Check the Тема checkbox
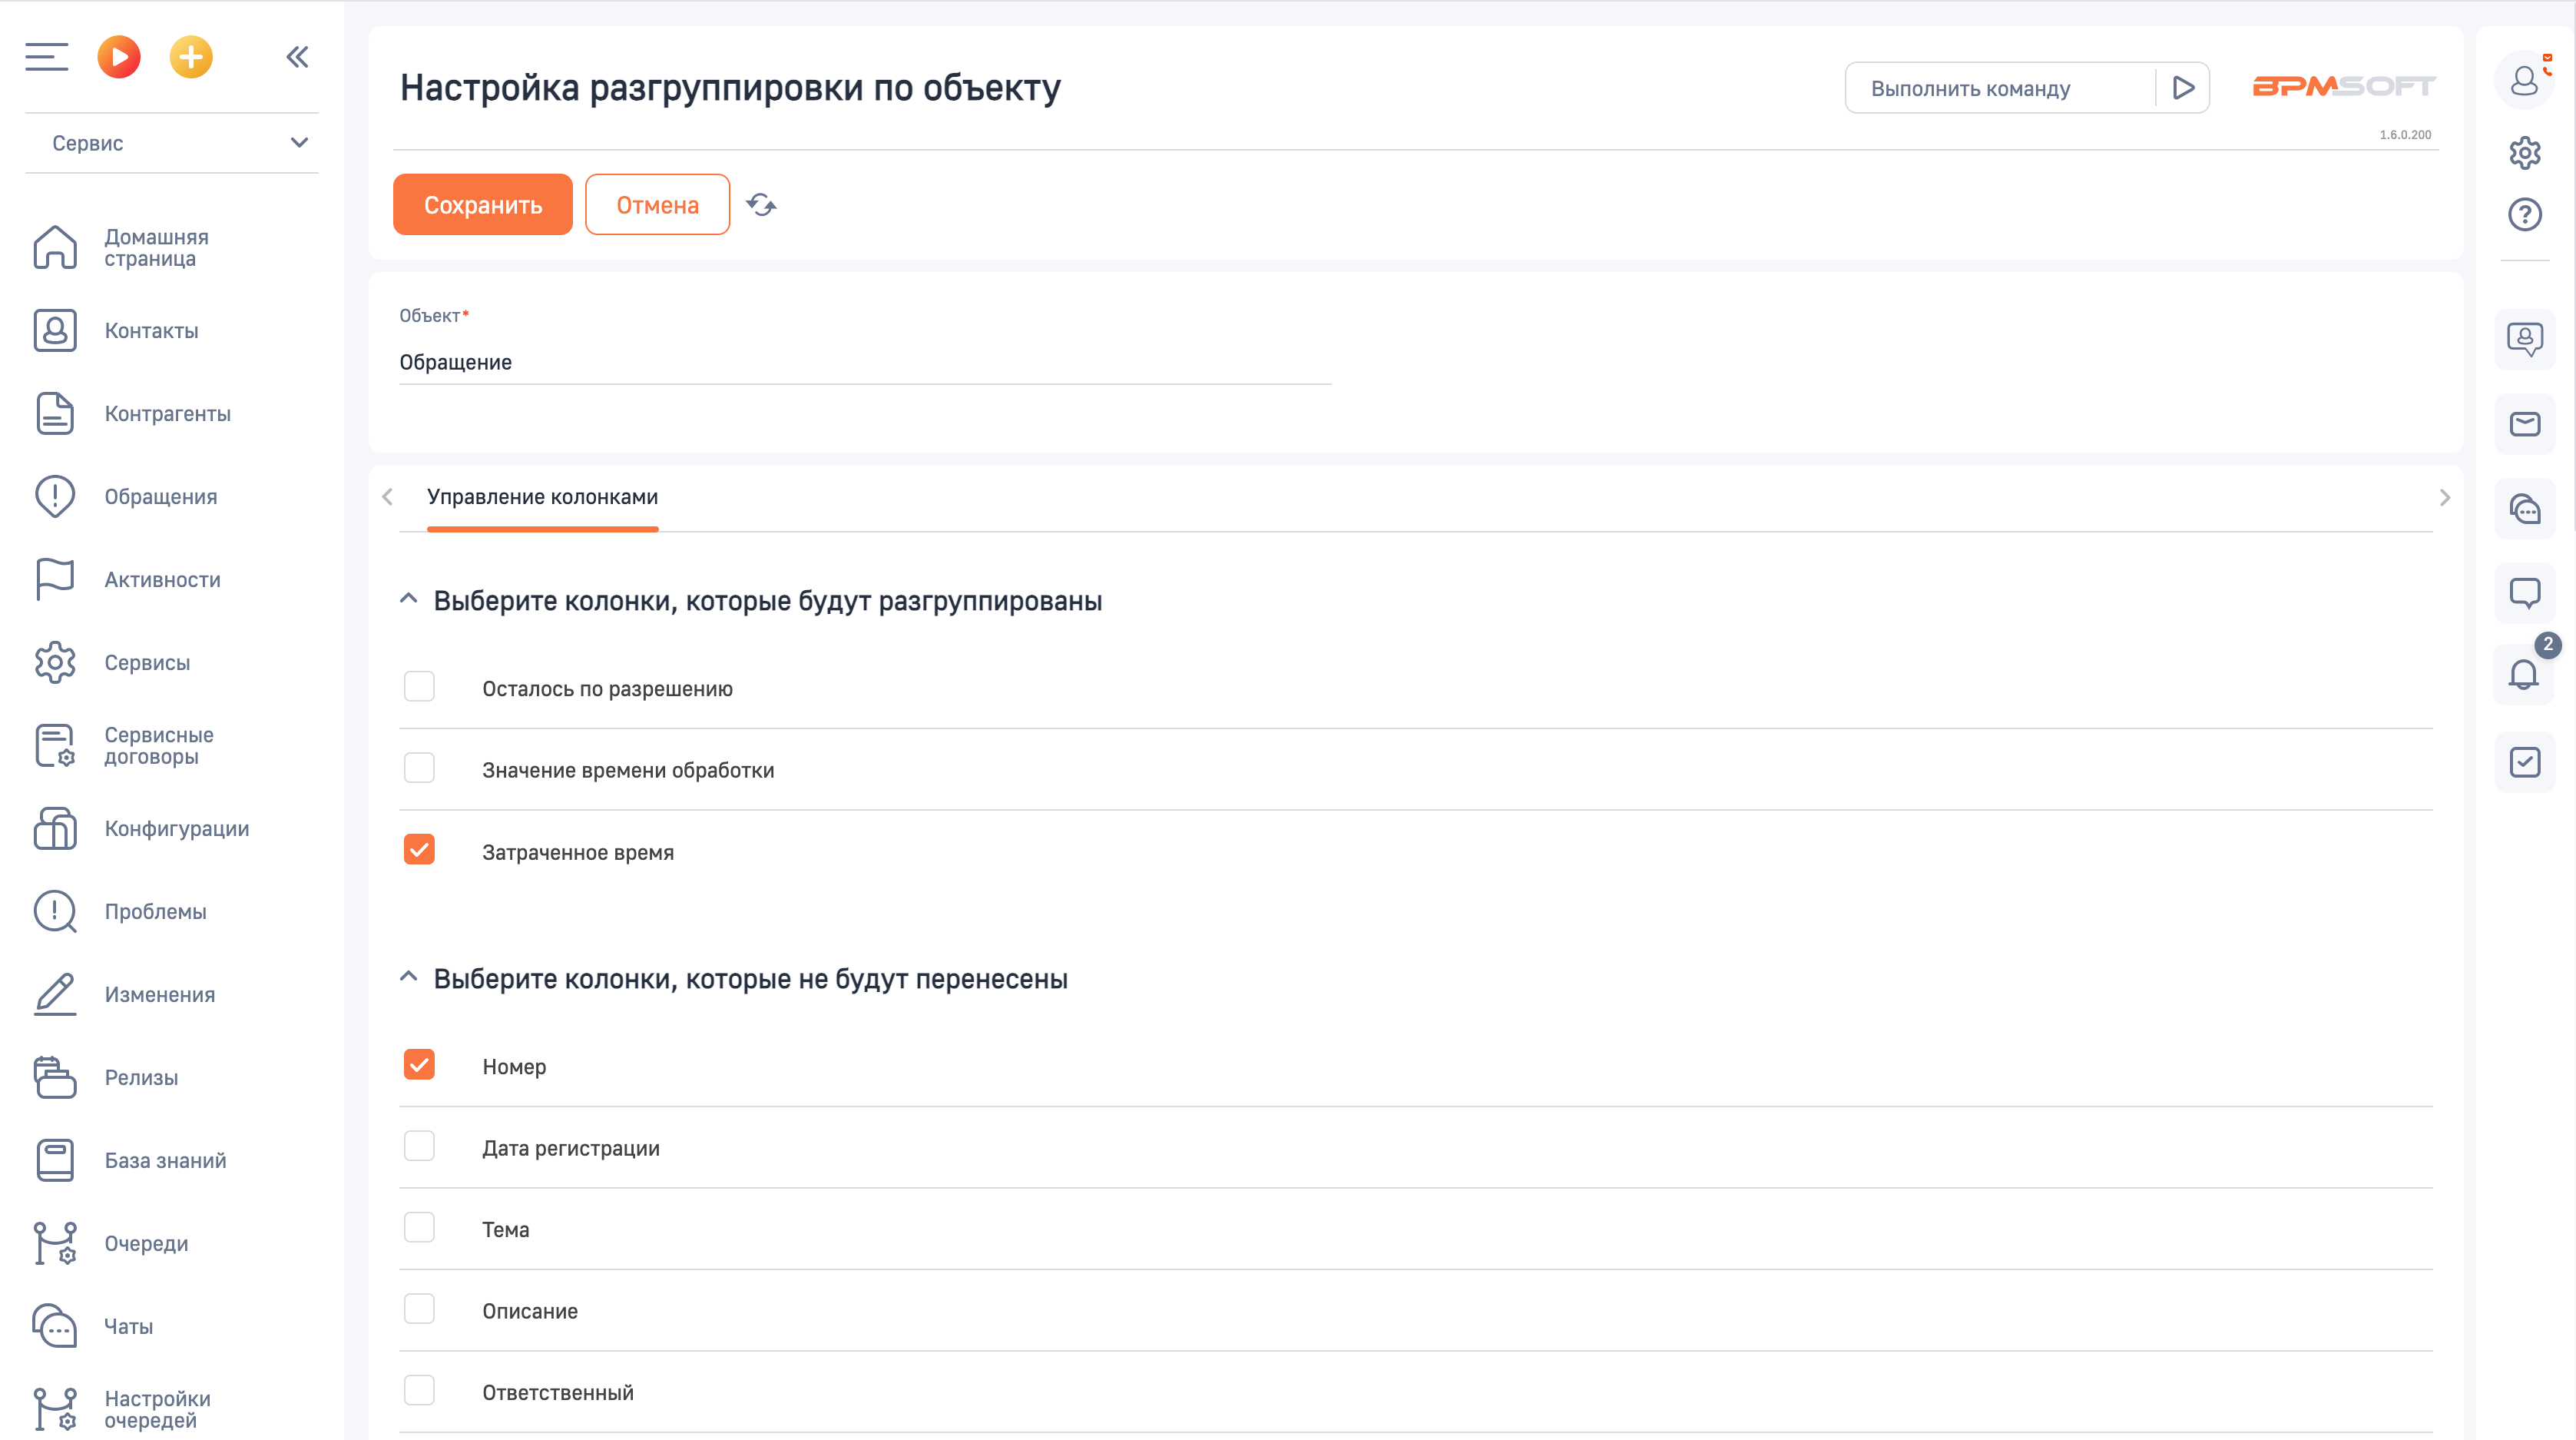Screen dimensions: 2576x1440 (x=419, y=1228)
